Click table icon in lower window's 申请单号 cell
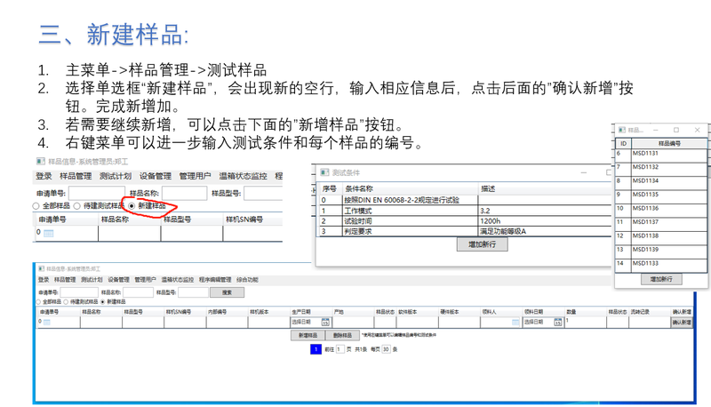711x407 pixels. point(47,323)
